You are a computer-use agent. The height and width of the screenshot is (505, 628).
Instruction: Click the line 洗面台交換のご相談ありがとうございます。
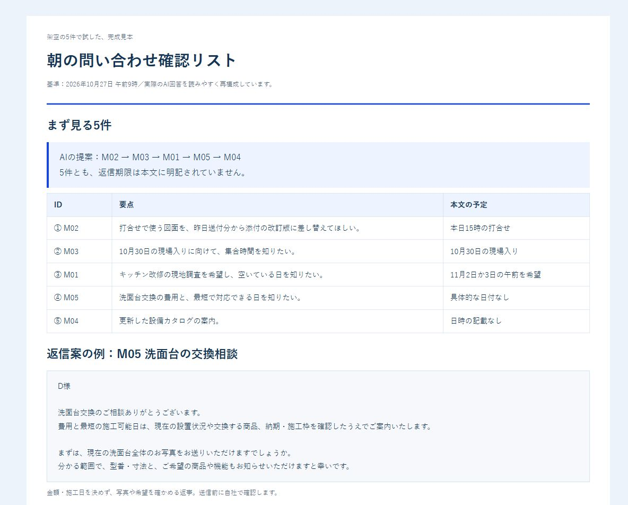[130, 413]
